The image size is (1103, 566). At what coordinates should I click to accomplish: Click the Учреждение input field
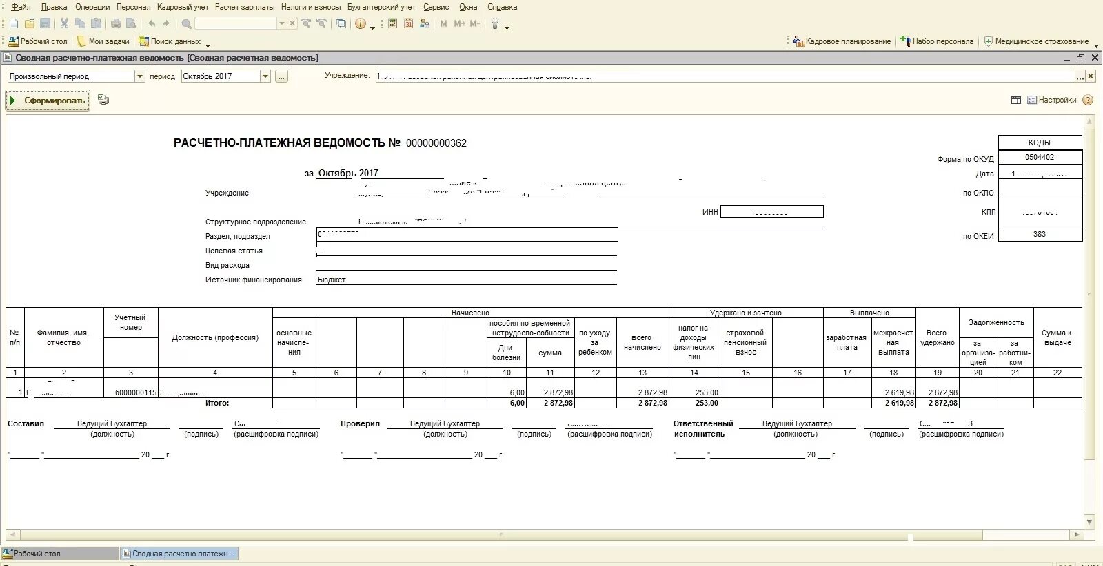tap(725, 76)
